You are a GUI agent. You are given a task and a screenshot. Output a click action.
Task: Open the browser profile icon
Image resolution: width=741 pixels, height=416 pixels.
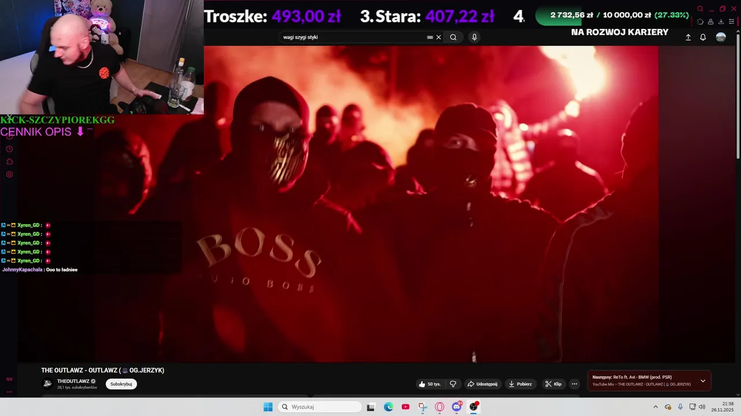(710, 22)
